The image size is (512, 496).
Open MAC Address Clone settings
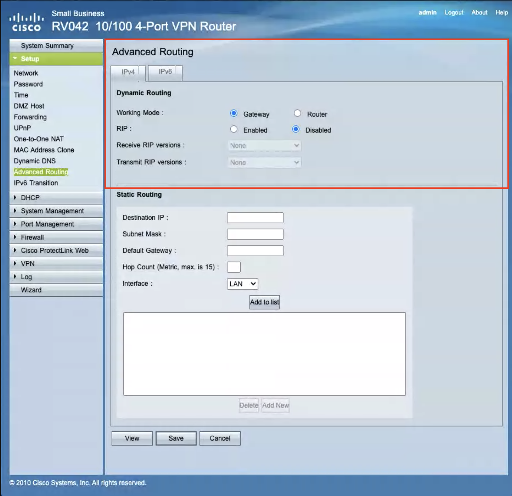[44, 150]
